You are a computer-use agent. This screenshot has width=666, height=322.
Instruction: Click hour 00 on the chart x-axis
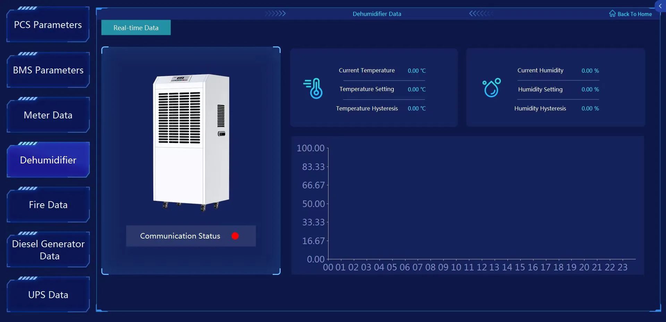pos(328,267)
